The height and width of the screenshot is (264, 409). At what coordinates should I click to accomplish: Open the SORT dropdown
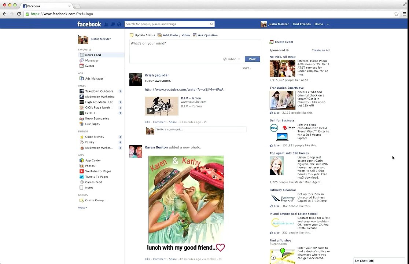click(x=247, y=68)
